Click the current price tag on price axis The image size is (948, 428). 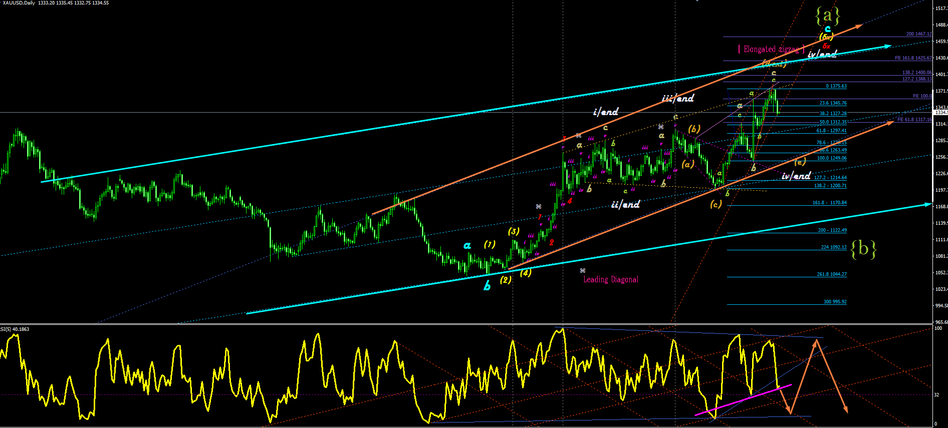pos(941,113)
